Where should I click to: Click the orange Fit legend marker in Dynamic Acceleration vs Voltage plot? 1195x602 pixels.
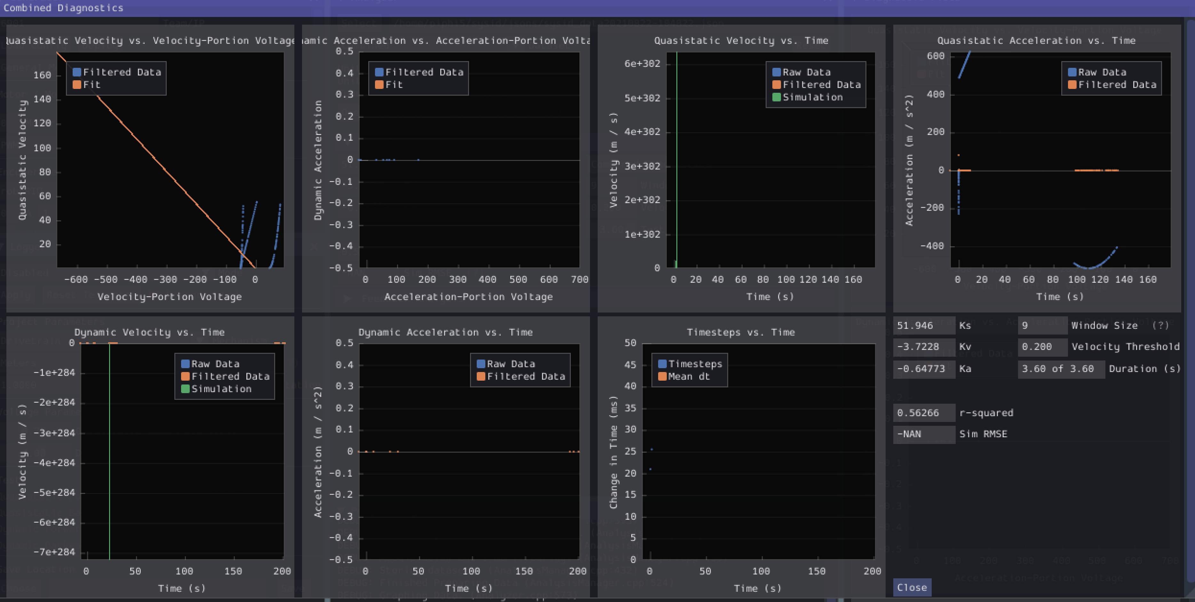[x=379, y=84]
